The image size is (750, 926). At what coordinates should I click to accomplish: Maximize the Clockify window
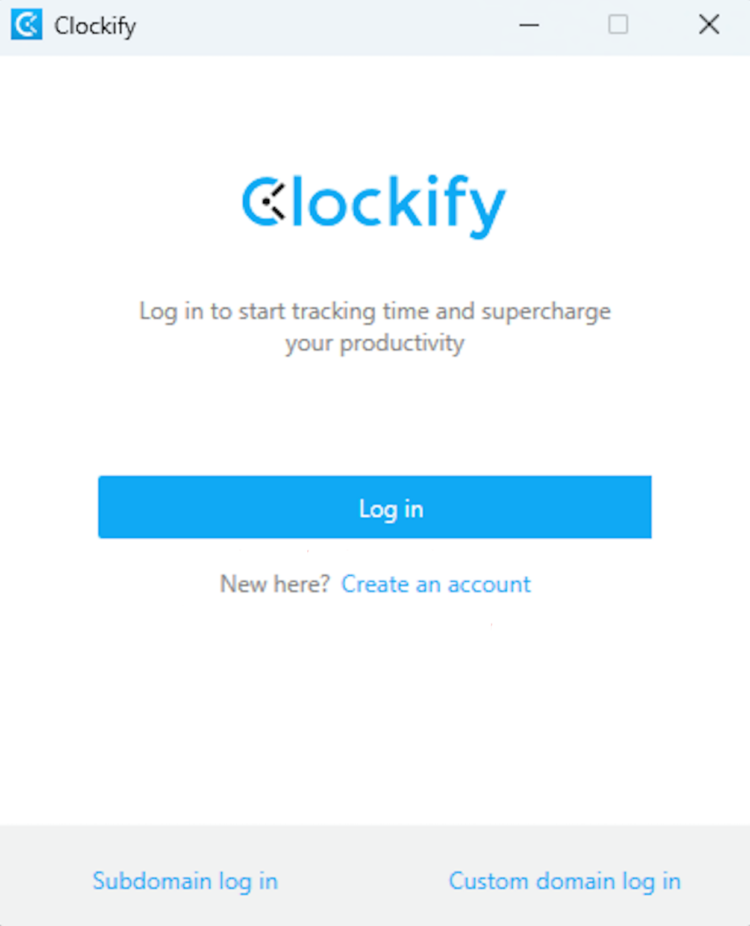click(x=618, y=25)
